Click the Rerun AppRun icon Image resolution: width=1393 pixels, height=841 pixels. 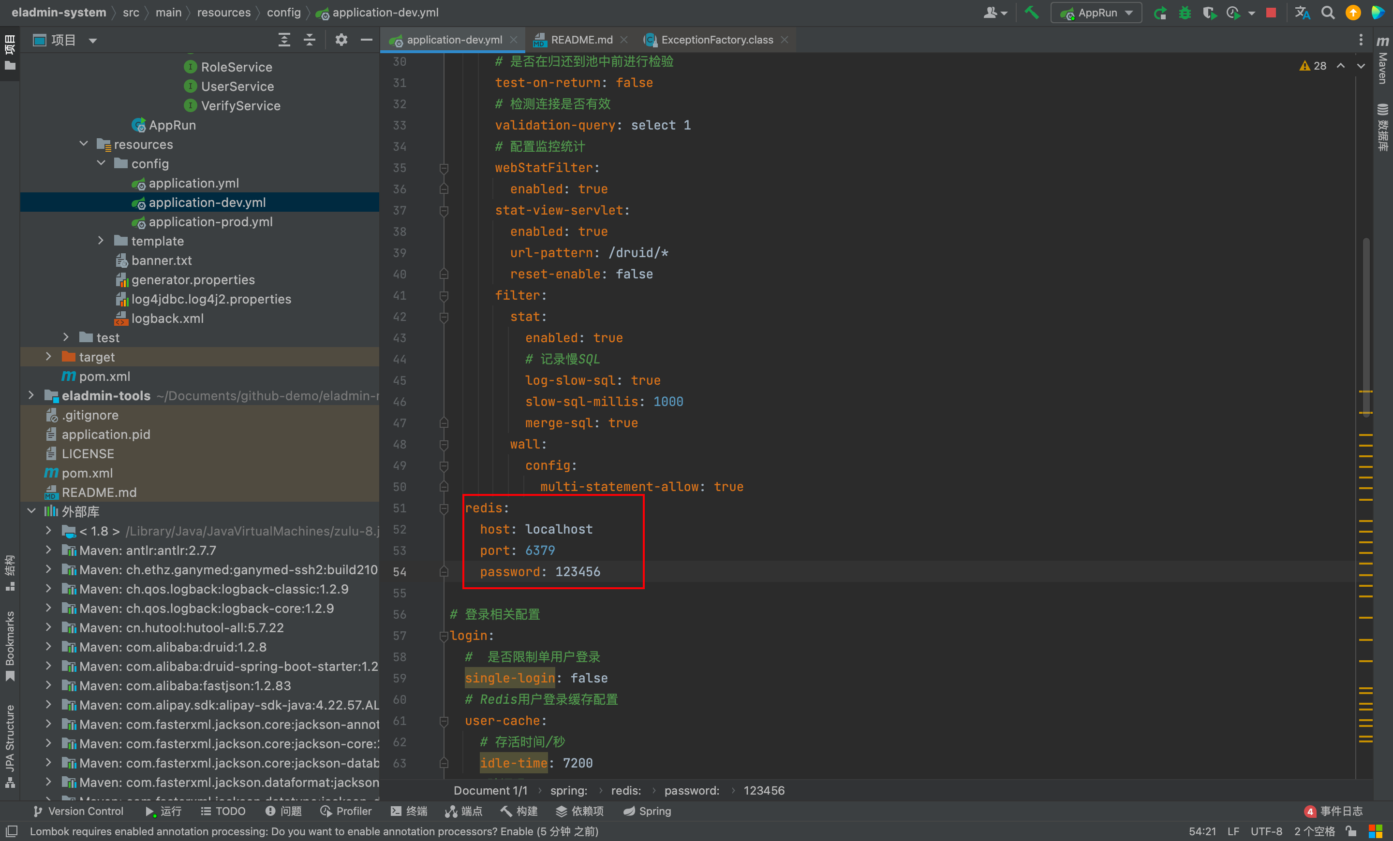(1160, 13)
